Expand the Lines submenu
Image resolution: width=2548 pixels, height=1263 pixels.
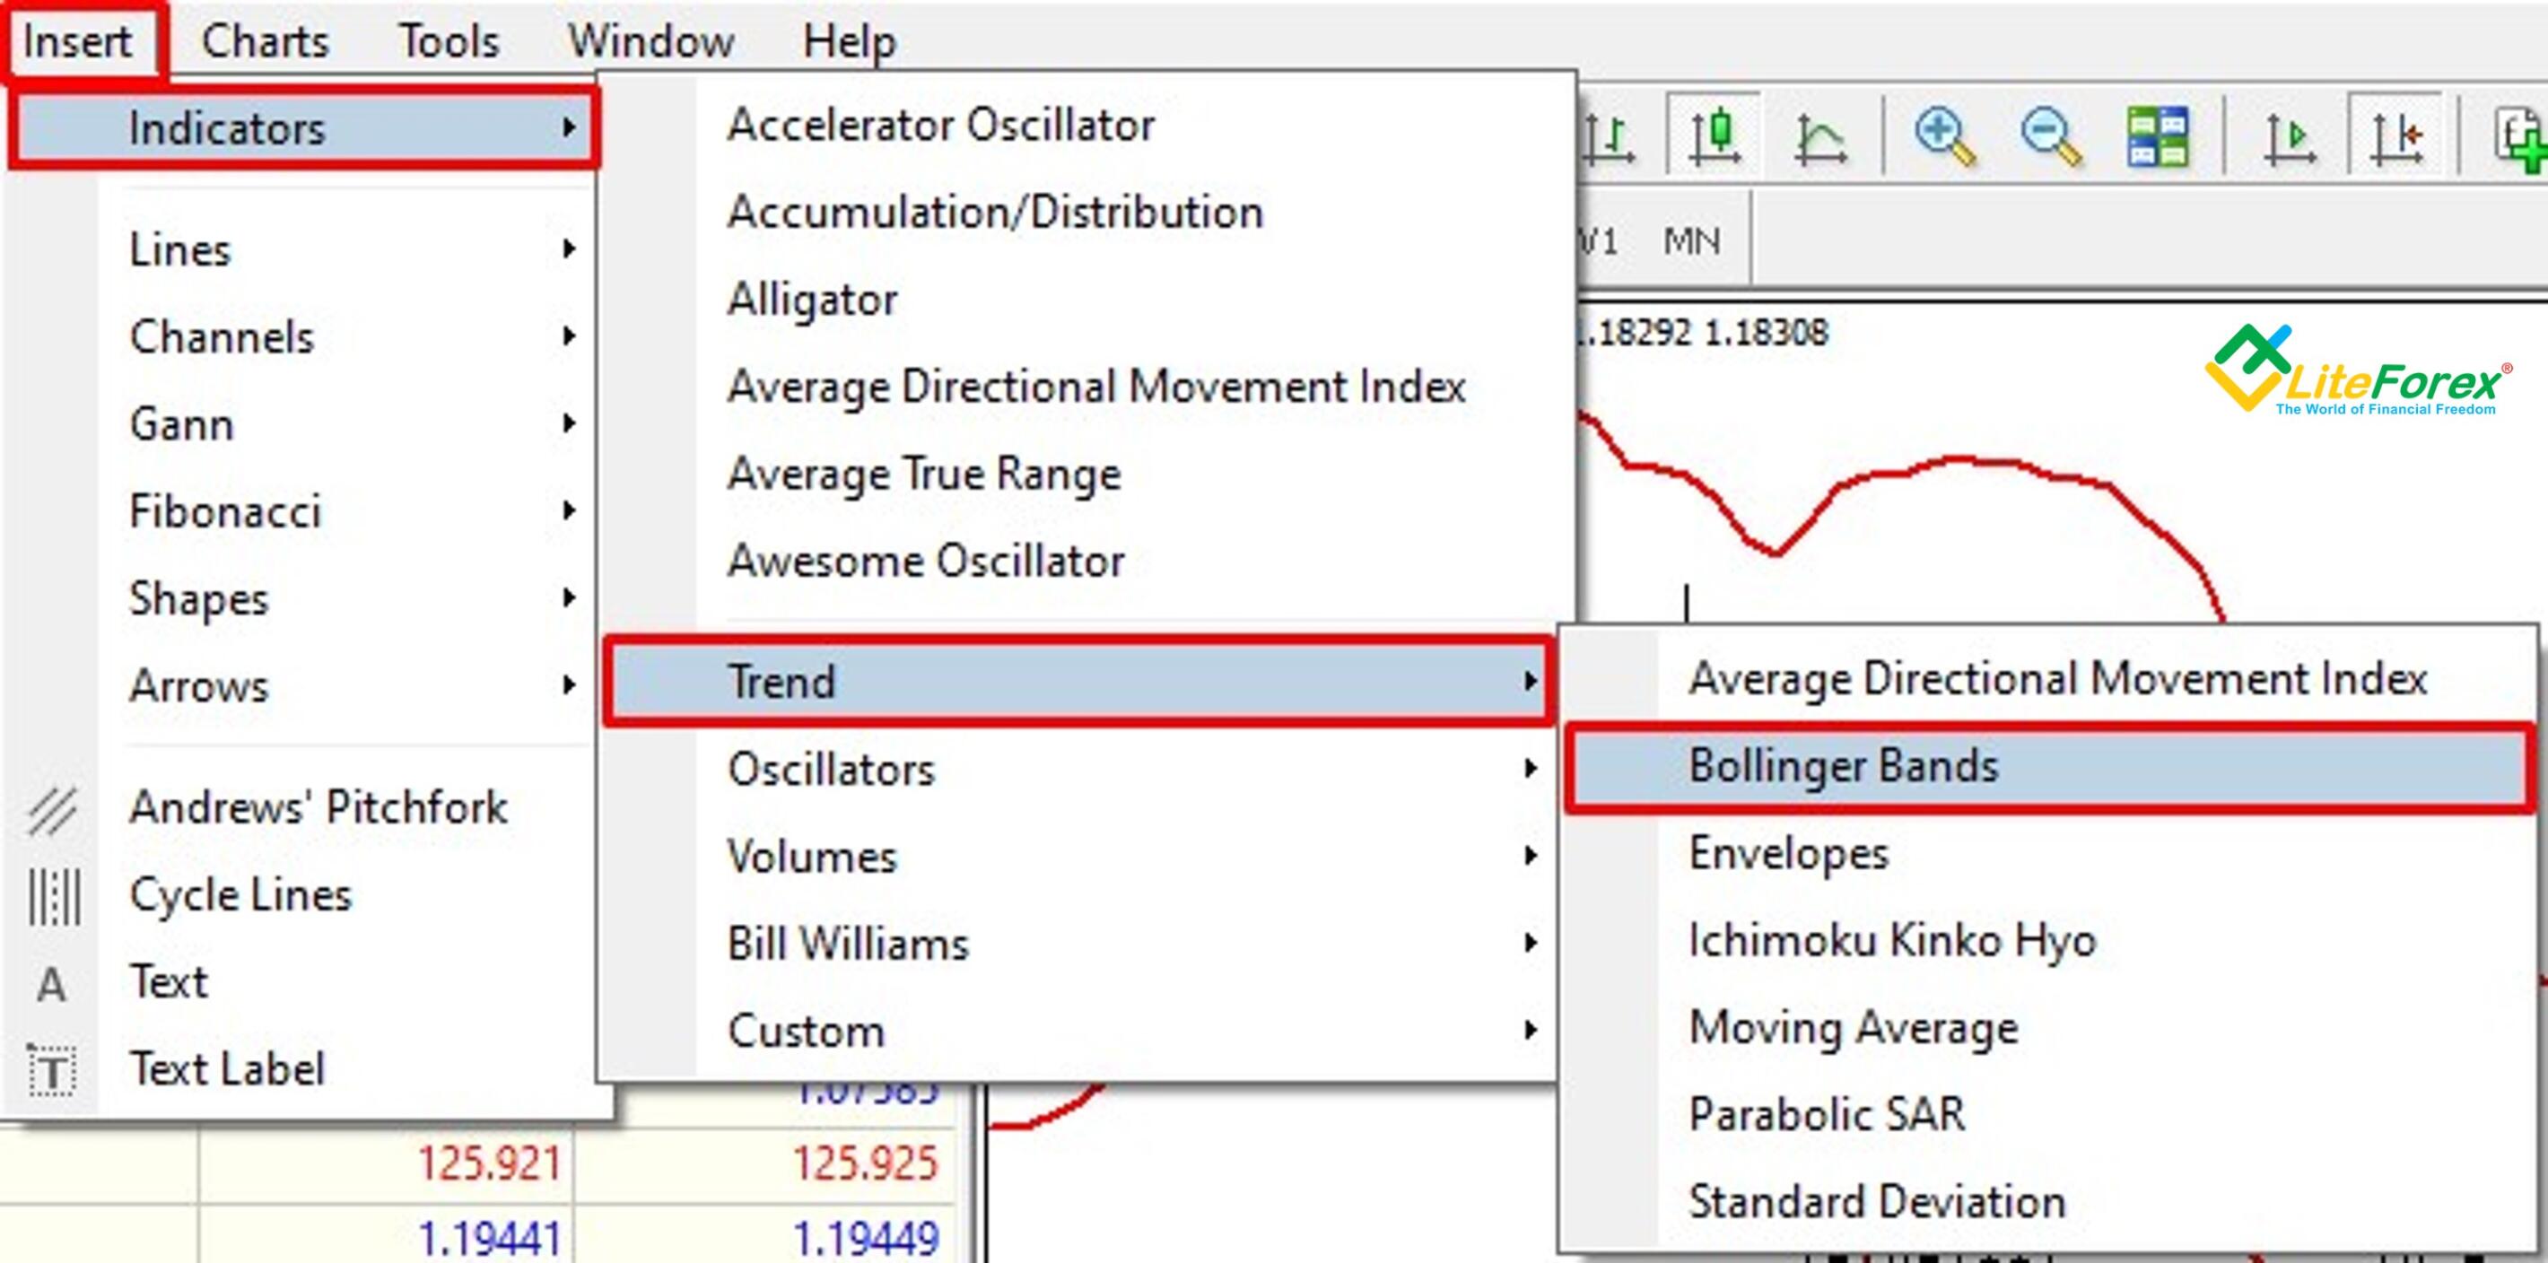click(x=183, y=249)
